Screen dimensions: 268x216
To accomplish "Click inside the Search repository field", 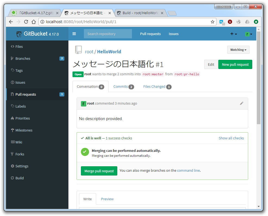I will click(108, 34).
